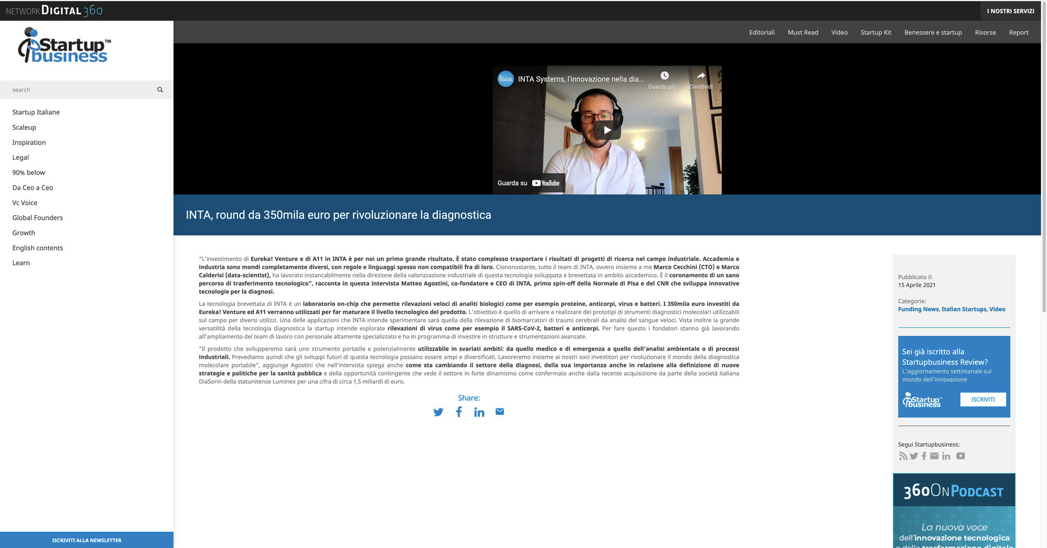Open the 360ON Podcast banner
Screen dimensions: 1047x548
(x=954, y=510)
